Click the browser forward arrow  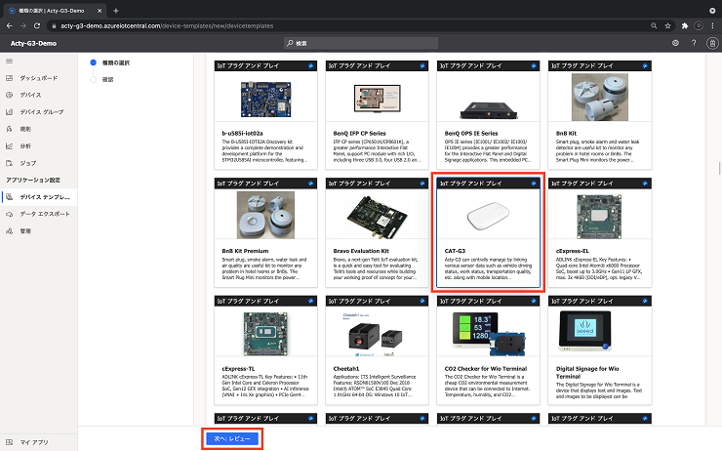[23, 25]
